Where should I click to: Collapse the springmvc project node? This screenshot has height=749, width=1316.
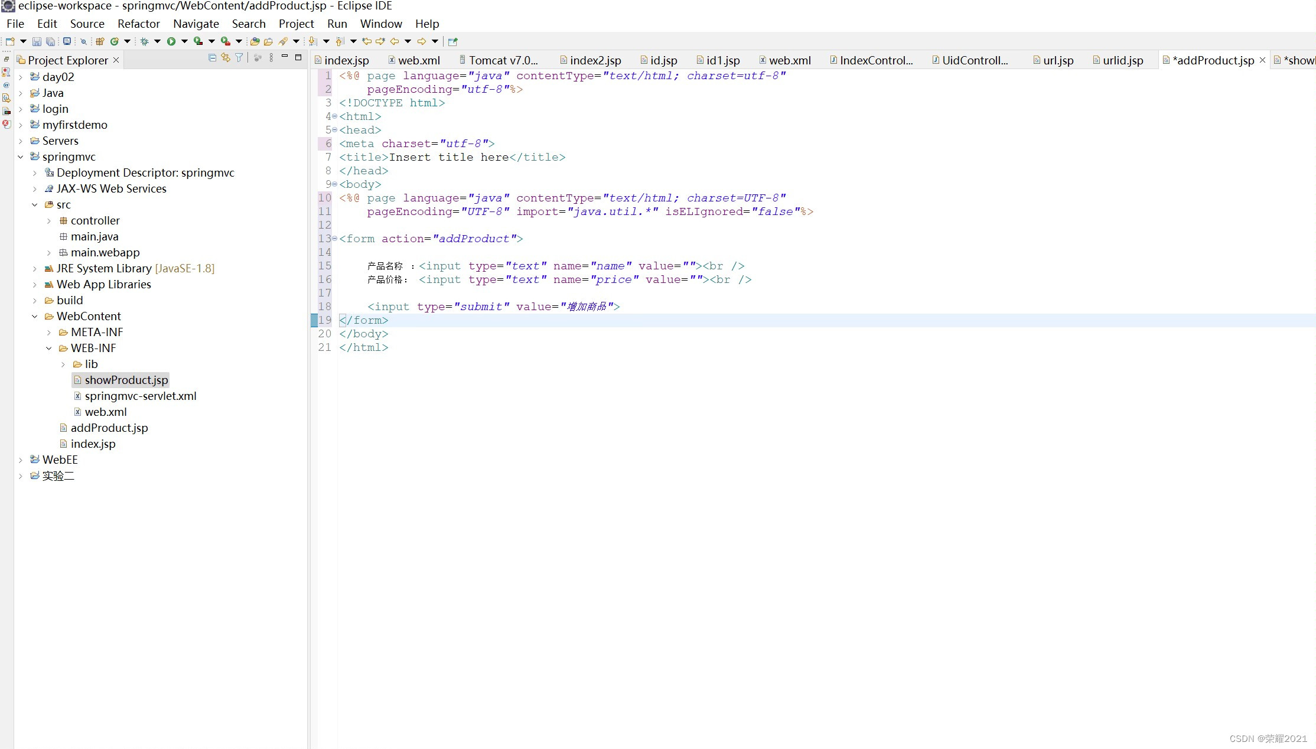pos(21,157)
